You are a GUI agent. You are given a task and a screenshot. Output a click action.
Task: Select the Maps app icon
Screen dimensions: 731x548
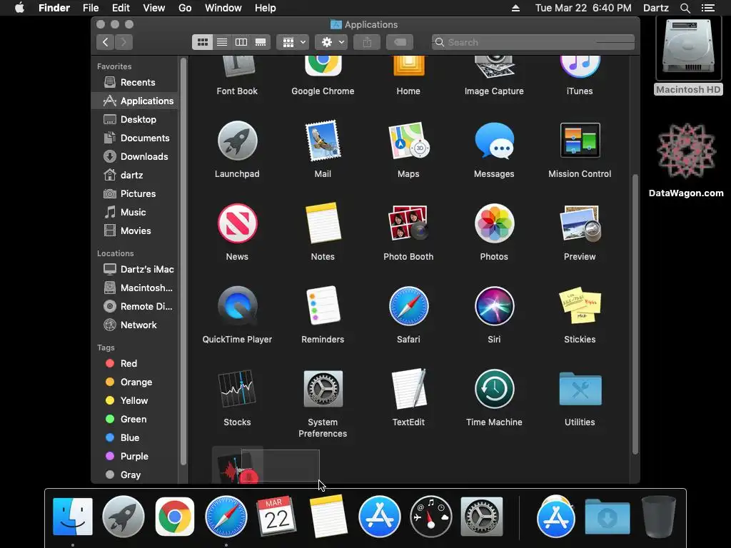point(408,141)
